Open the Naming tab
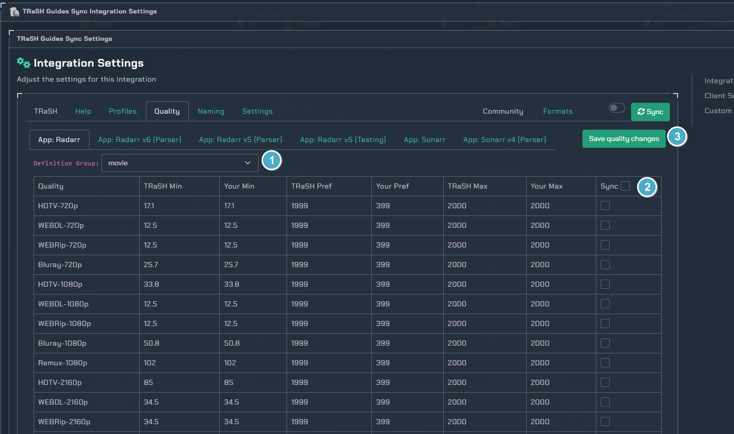 (211, 112)
